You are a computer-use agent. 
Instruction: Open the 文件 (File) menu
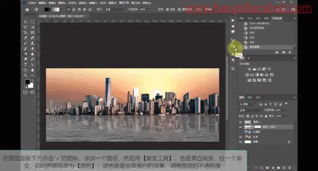[32, 3]
